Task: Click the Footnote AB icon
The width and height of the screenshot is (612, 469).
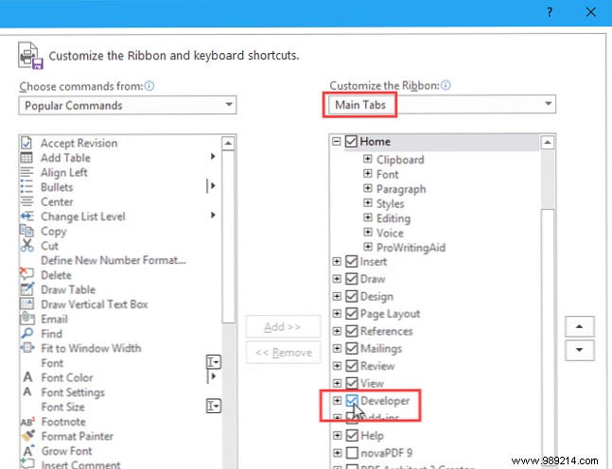Action: pyautogui.click(x=27, y=422)
